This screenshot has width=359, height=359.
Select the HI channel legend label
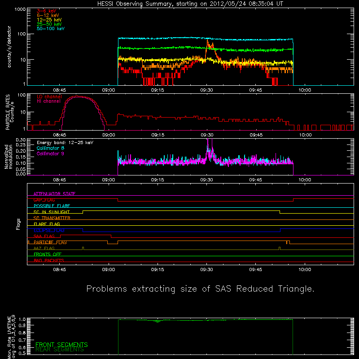(x=48, y=101)
